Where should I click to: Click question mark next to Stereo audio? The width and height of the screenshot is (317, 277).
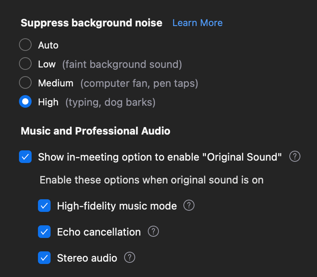coord(130,258)
